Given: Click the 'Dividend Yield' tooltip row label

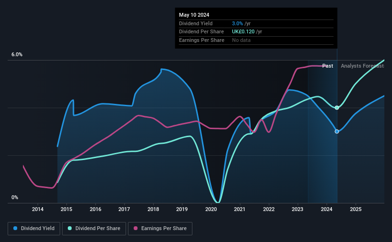Looking at the screenshot, I should pyautogui.click(x=196, y=23).
